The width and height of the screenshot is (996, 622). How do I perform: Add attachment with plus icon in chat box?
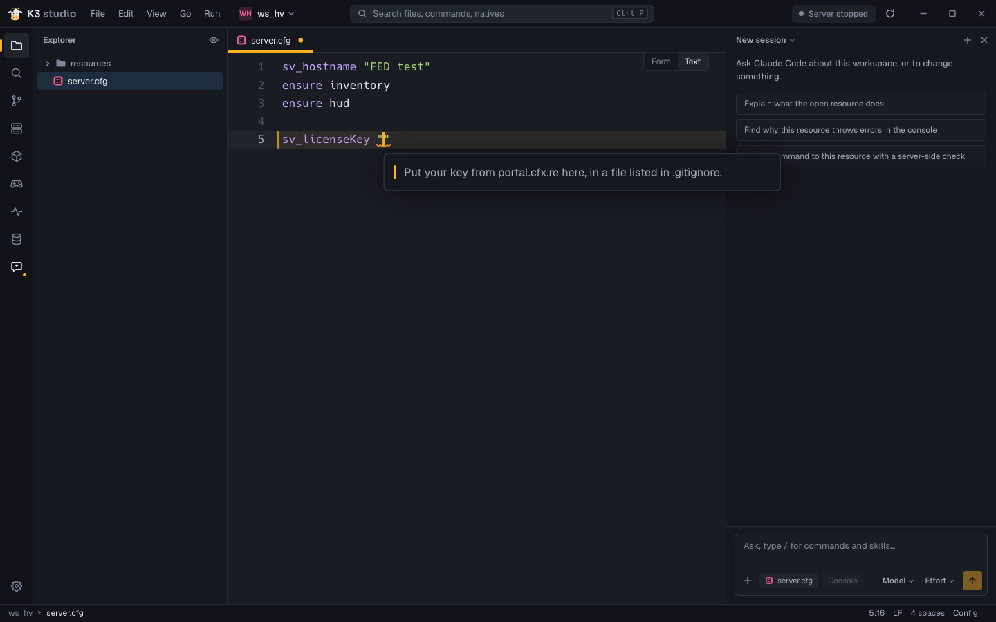pos(748,581)
